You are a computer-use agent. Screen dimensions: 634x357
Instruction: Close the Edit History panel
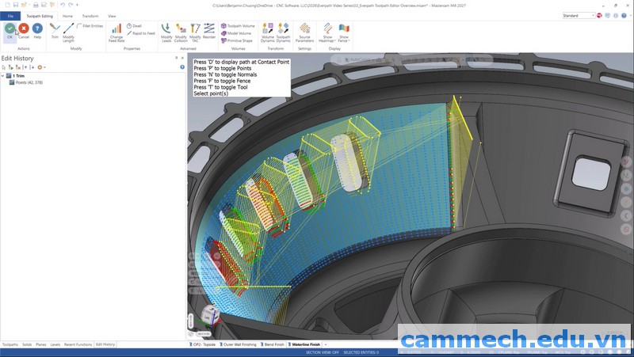(182, 58)
